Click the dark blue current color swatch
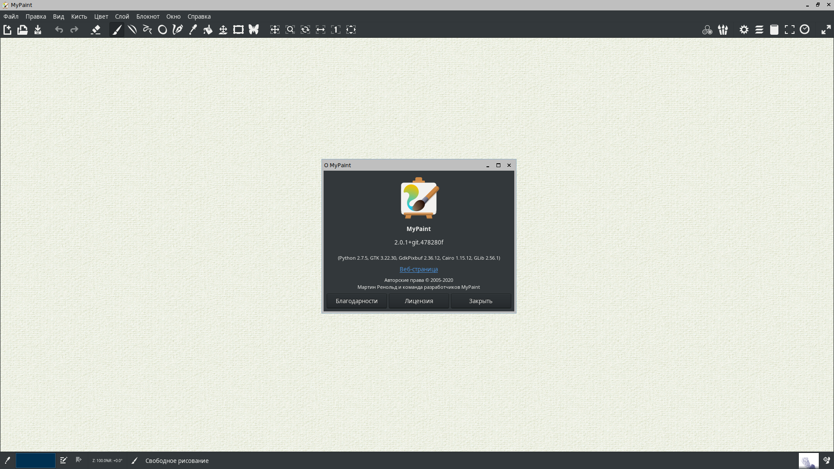Image resolution: width=834 pixels, height=469 pixels. [36, 460]
